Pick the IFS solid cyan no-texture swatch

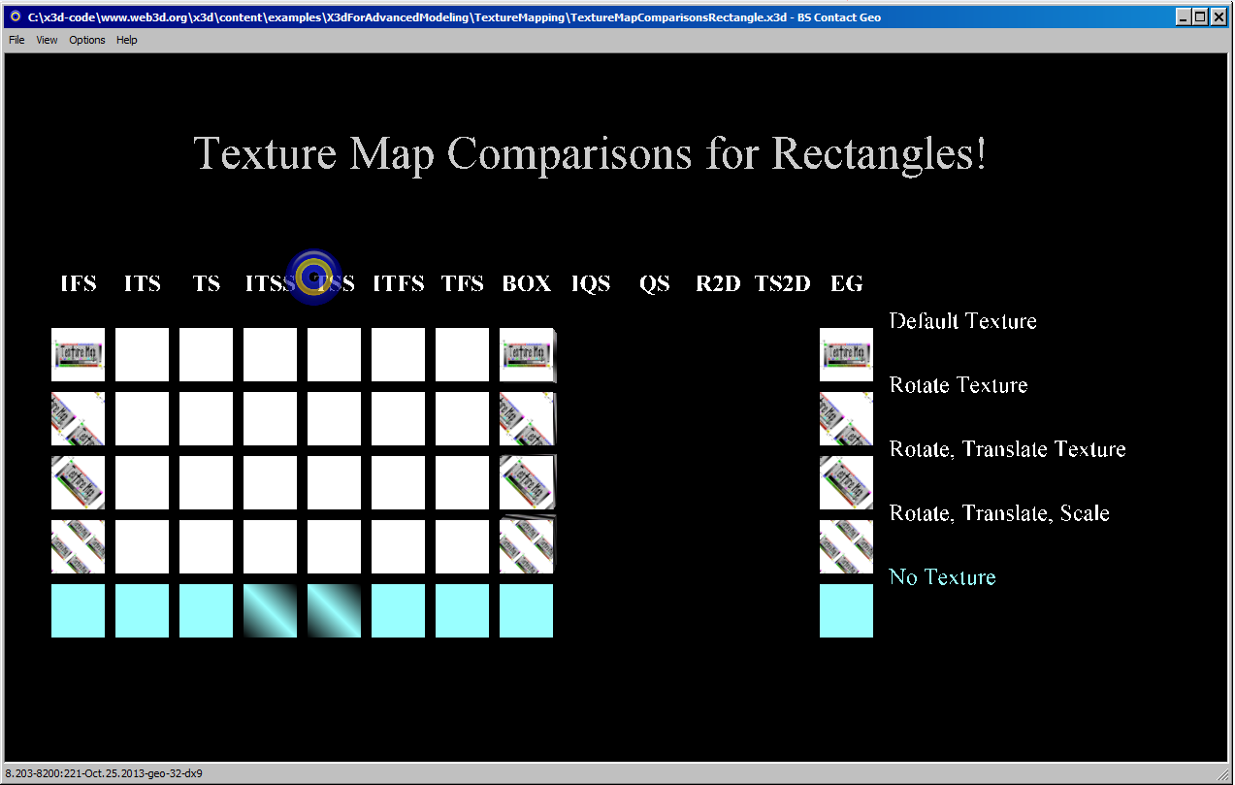coord(78,610)
